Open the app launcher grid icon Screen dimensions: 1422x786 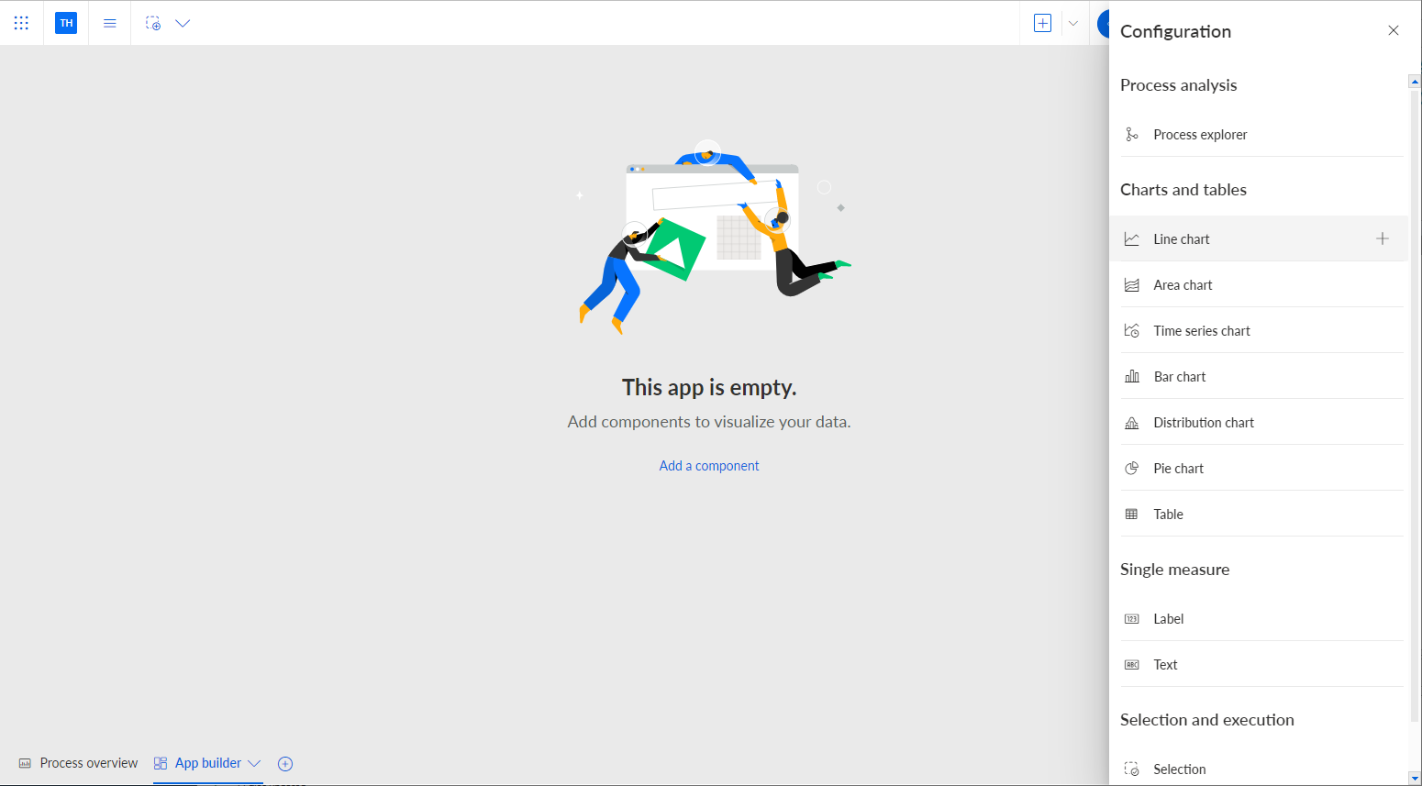pos(21,23)
